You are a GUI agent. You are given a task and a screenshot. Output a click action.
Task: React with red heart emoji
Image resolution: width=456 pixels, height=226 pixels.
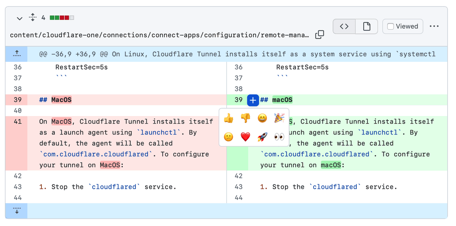(x=245, y=137)
